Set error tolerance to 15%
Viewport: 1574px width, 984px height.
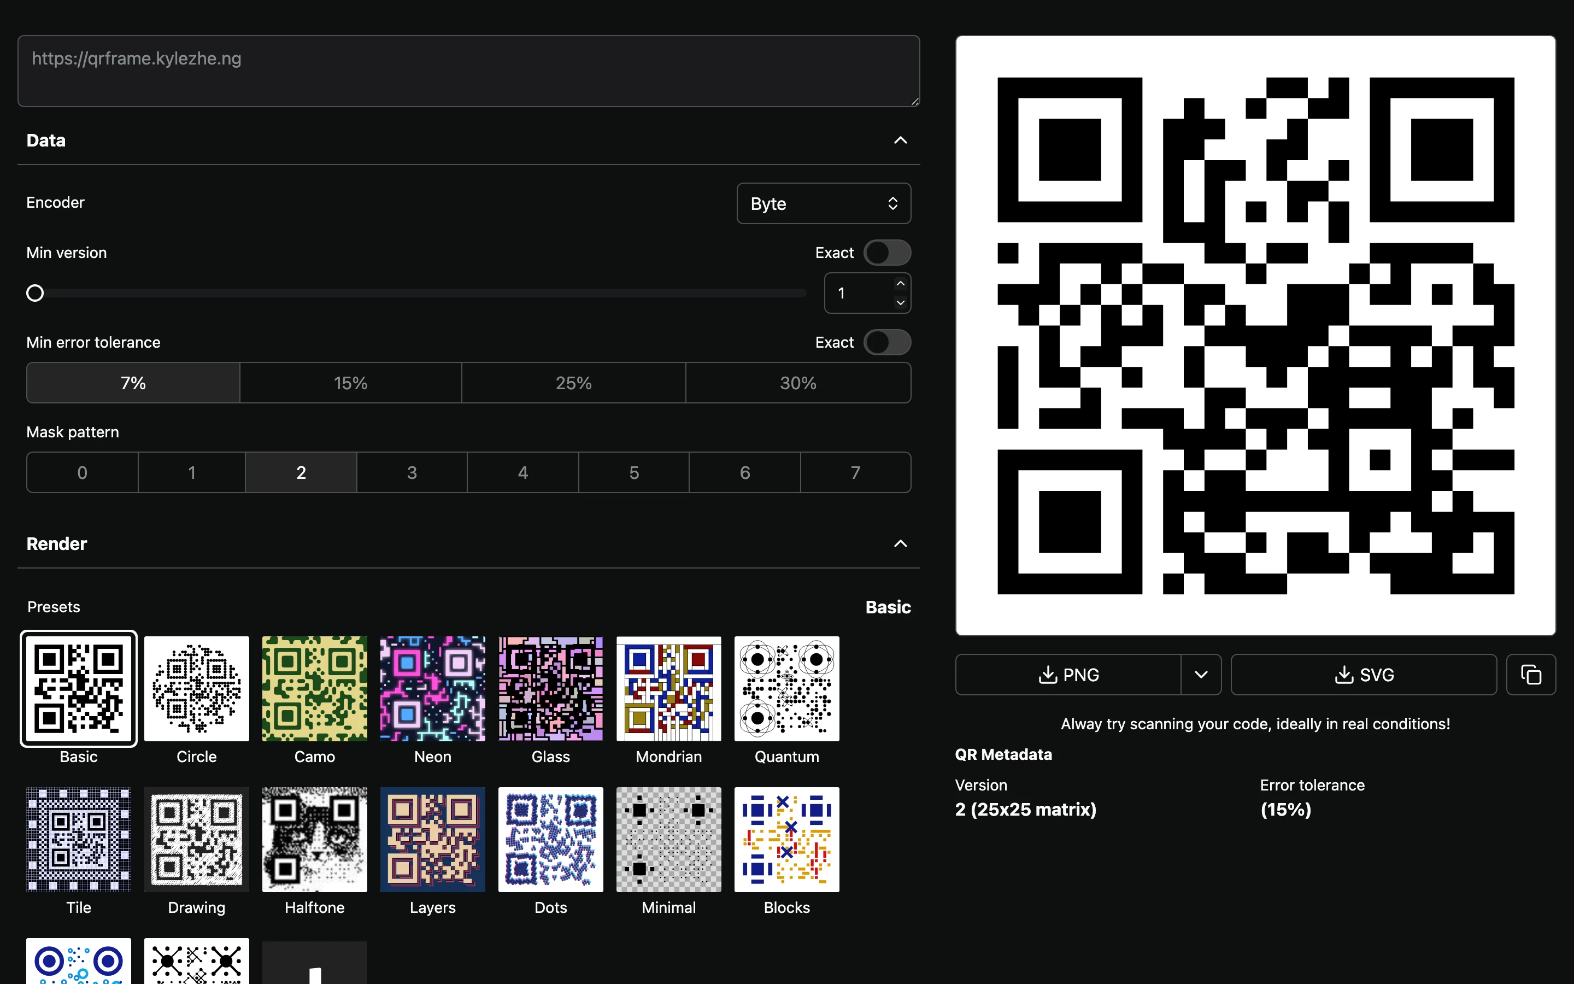pyautogui.click(x=350, y=383)
